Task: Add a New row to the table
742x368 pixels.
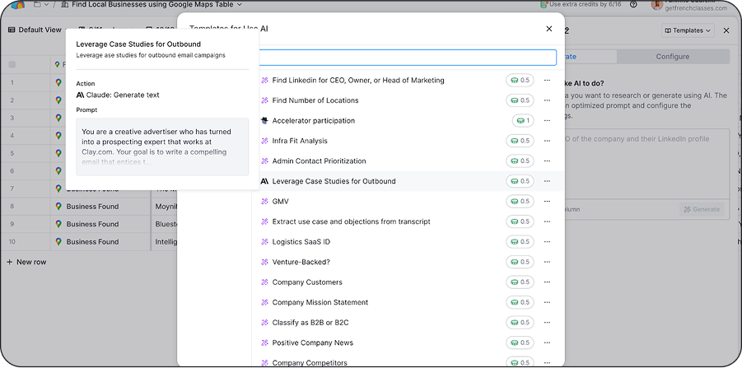Action: tap(26, 262)
